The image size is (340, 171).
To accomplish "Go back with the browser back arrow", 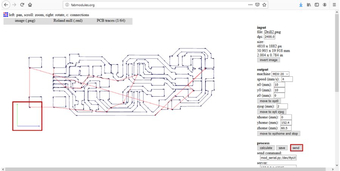I will tap(6, 5).
